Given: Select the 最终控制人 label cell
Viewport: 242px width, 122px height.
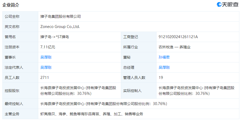Looking at the screenshot, I should pos(20,104).
